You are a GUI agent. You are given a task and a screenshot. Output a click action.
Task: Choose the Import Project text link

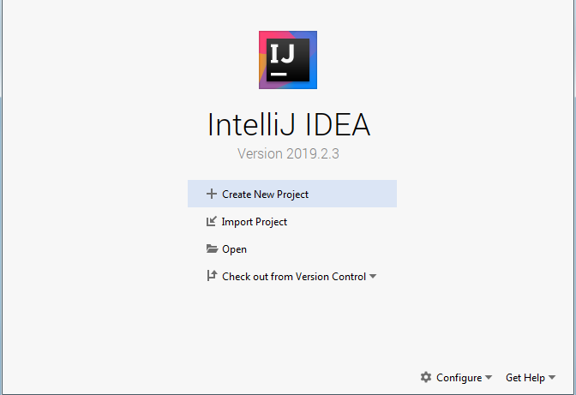(255, 222)
